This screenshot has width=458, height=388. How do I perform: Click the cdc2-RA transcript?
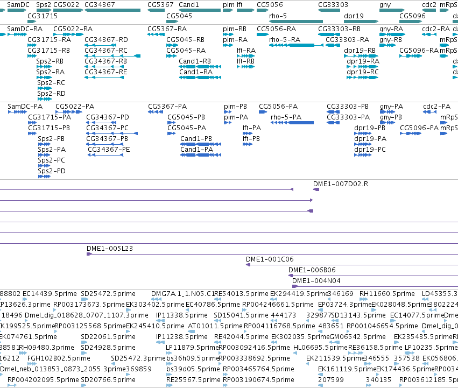[x=429, y=34]
